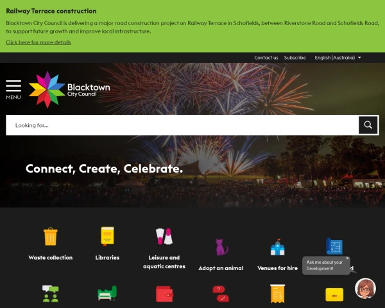Open the hamburger MENU icon
This screenshot has width=385, height=308.
point(13,89)
